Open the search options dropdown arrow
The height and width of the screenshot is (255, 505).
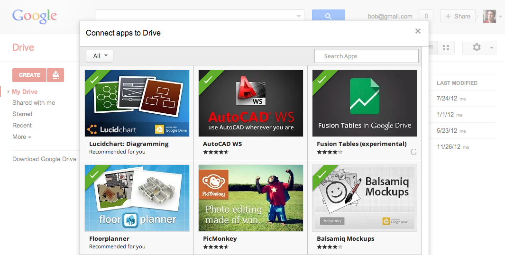(x=299, y=16)
